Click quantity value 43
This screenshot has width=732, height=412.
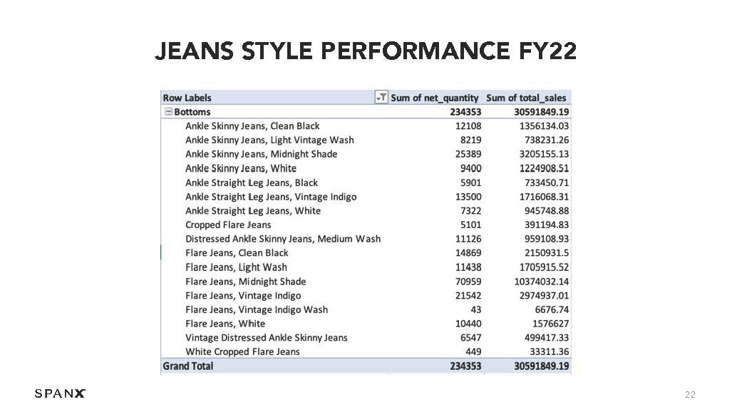point(476,309)
